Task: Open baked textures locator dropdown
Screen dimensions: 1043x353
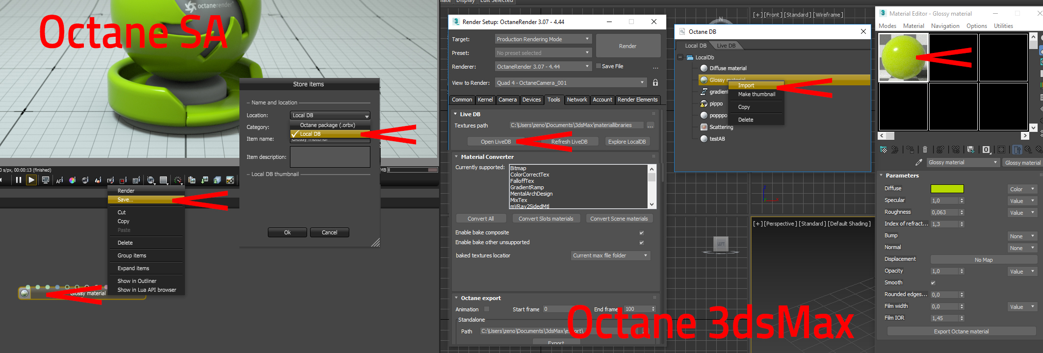Action: [x=611, y=255]
